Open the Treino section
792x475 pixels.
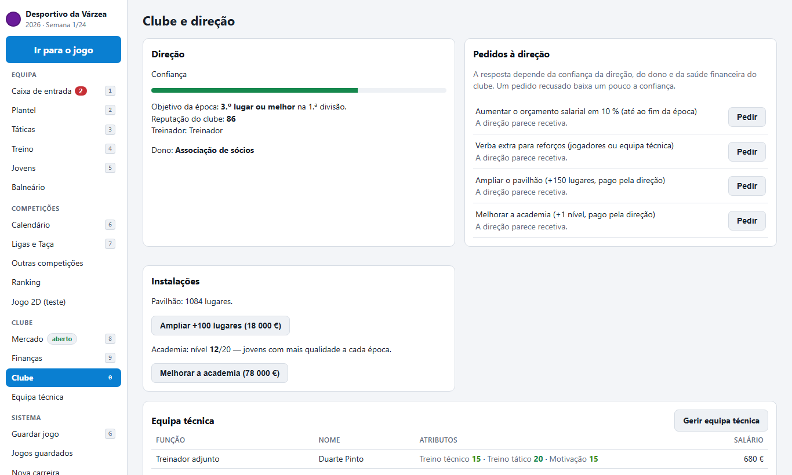tap(63, 149)
